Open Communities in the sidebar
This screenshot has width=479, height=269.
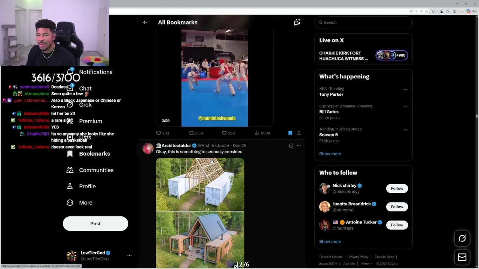[96, 170]
